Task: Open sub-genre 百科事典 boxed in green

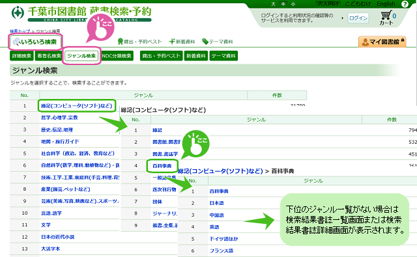Action: coord(162,166)
